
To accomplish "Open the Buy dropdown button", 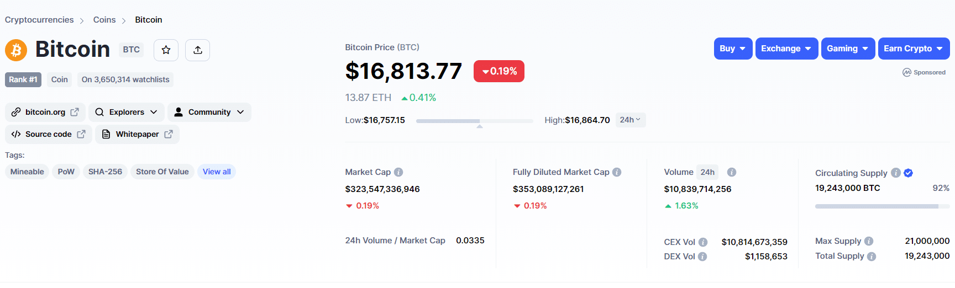I will 733,49.
